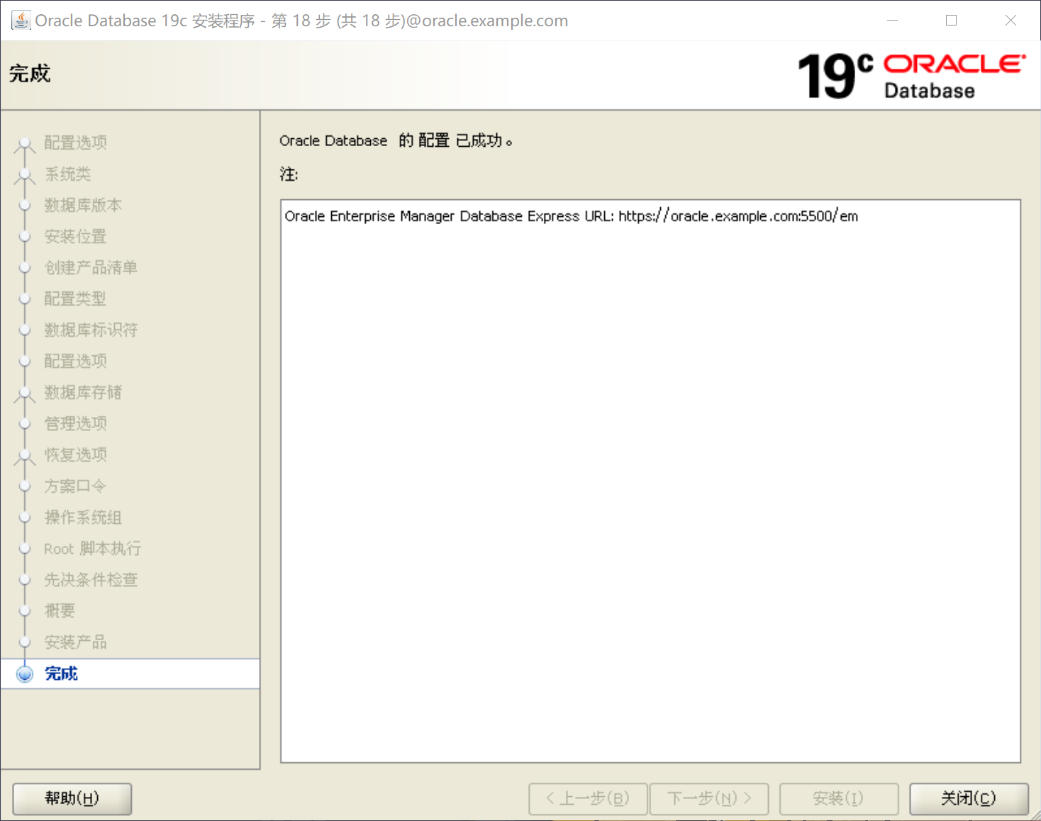Click the step icon next to 先决条件检查
Image resolution: width=1041 pixels, height=821 pixels.
point(25,579)
